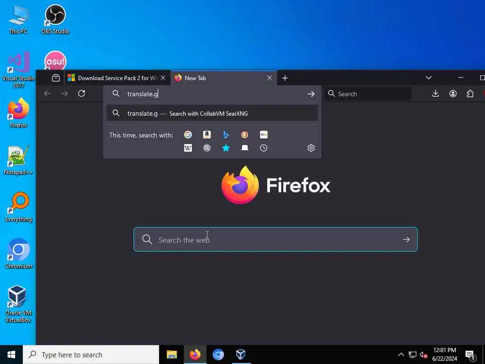Go forward one page
This screenshot has width=485, height=364.
click(64, 93)
